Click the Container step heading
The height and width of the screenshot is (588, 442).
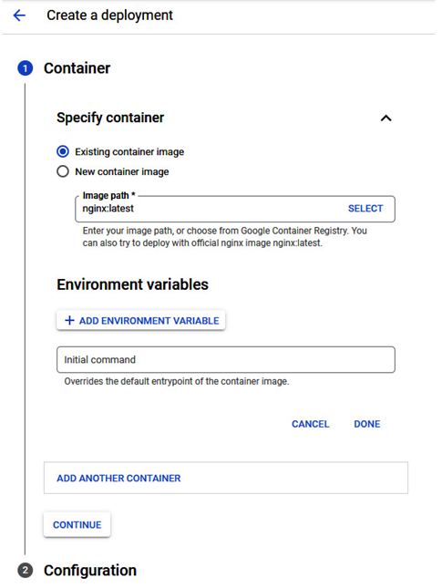[77, 68]
